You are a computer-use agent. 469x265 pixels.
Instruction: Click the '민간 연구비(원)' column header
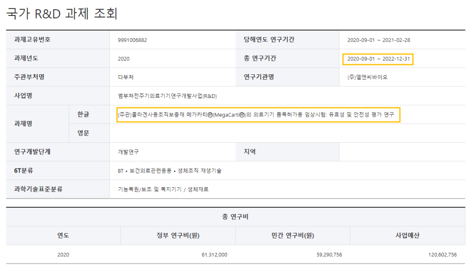(x=293, y=235)
